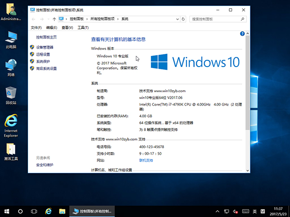Screen dimensions: 290x217
Task: Click the refresh button beside address bar
Action: point(184,19)
